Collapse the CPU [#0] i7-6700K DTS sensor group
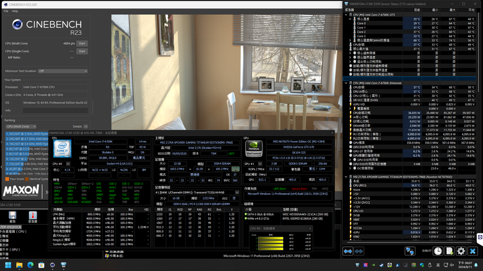 (346, 15)
